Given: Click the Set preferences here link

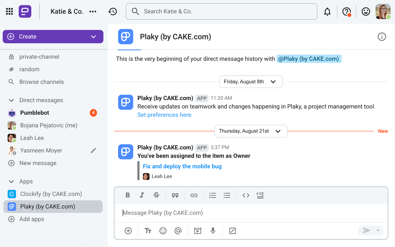Looking at the screenshot, I should point(165,115).
